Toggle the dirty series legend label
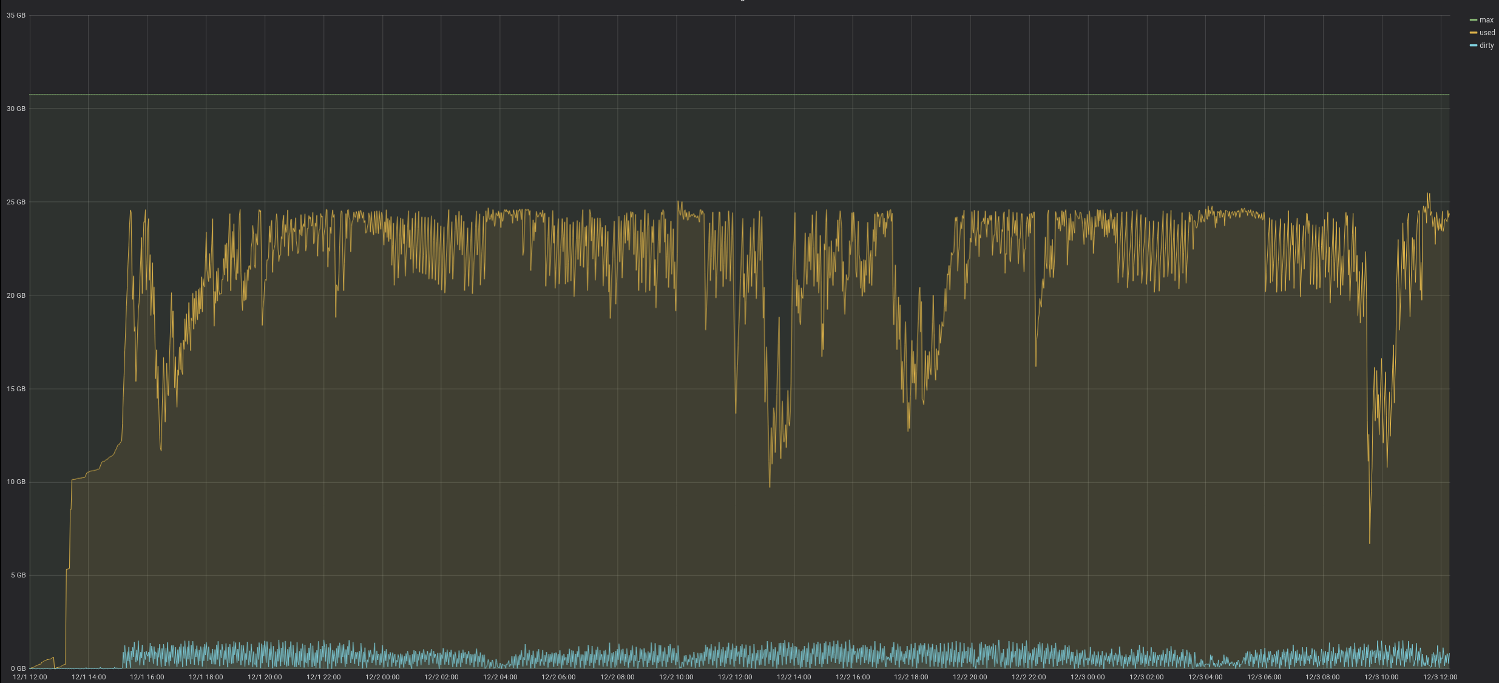Image resolution: width=1499 pixels, height=683 pixels. pyautogui.click(x=1486, y=45)
